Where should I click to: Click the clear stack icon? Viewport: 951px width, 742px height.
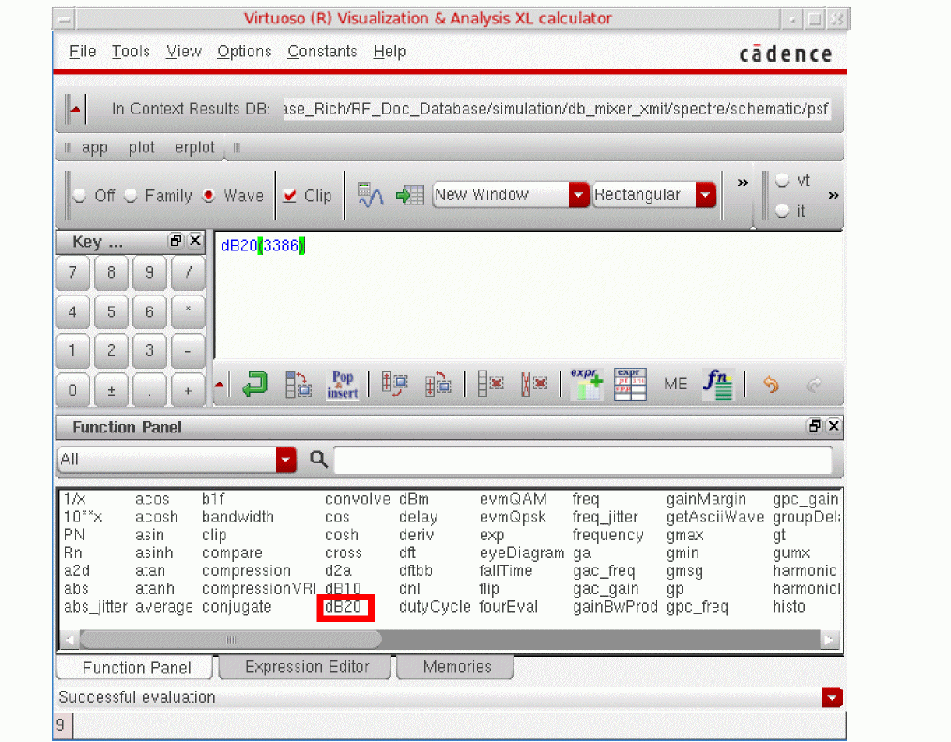pyautogui.click(x=491, y=384)
